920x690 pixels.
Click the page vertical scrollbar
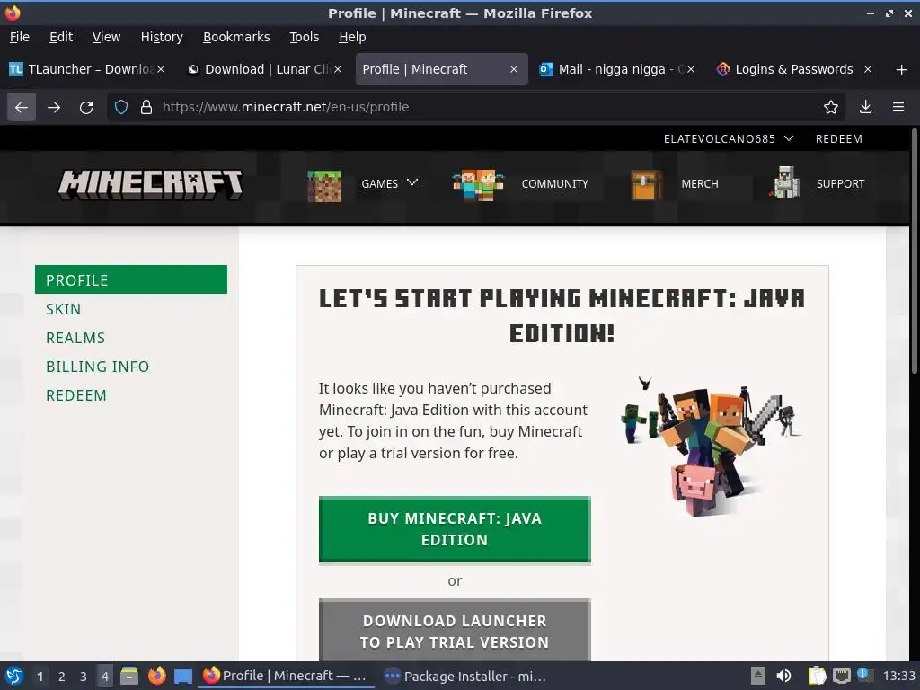point(915,252)
